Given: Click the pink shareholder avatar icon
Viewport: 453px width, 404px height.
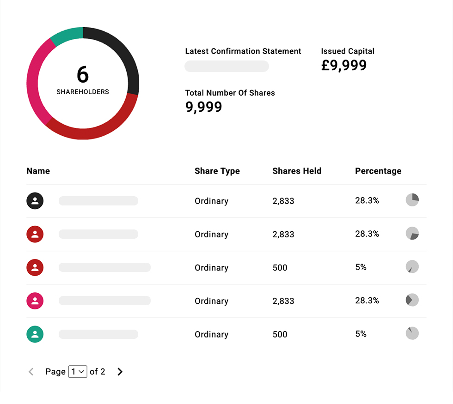Looking at the screenshot, I should pyautogui.click(x=35, y=301).
